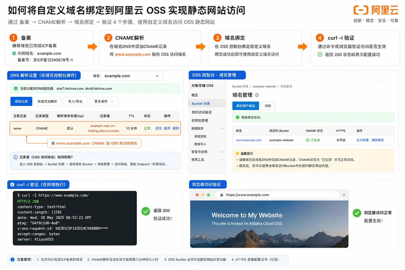Screen dimensions: 405x270
Task: Click the info icon beside 记录值 如何获取
Action: click(x=15, y=157)
